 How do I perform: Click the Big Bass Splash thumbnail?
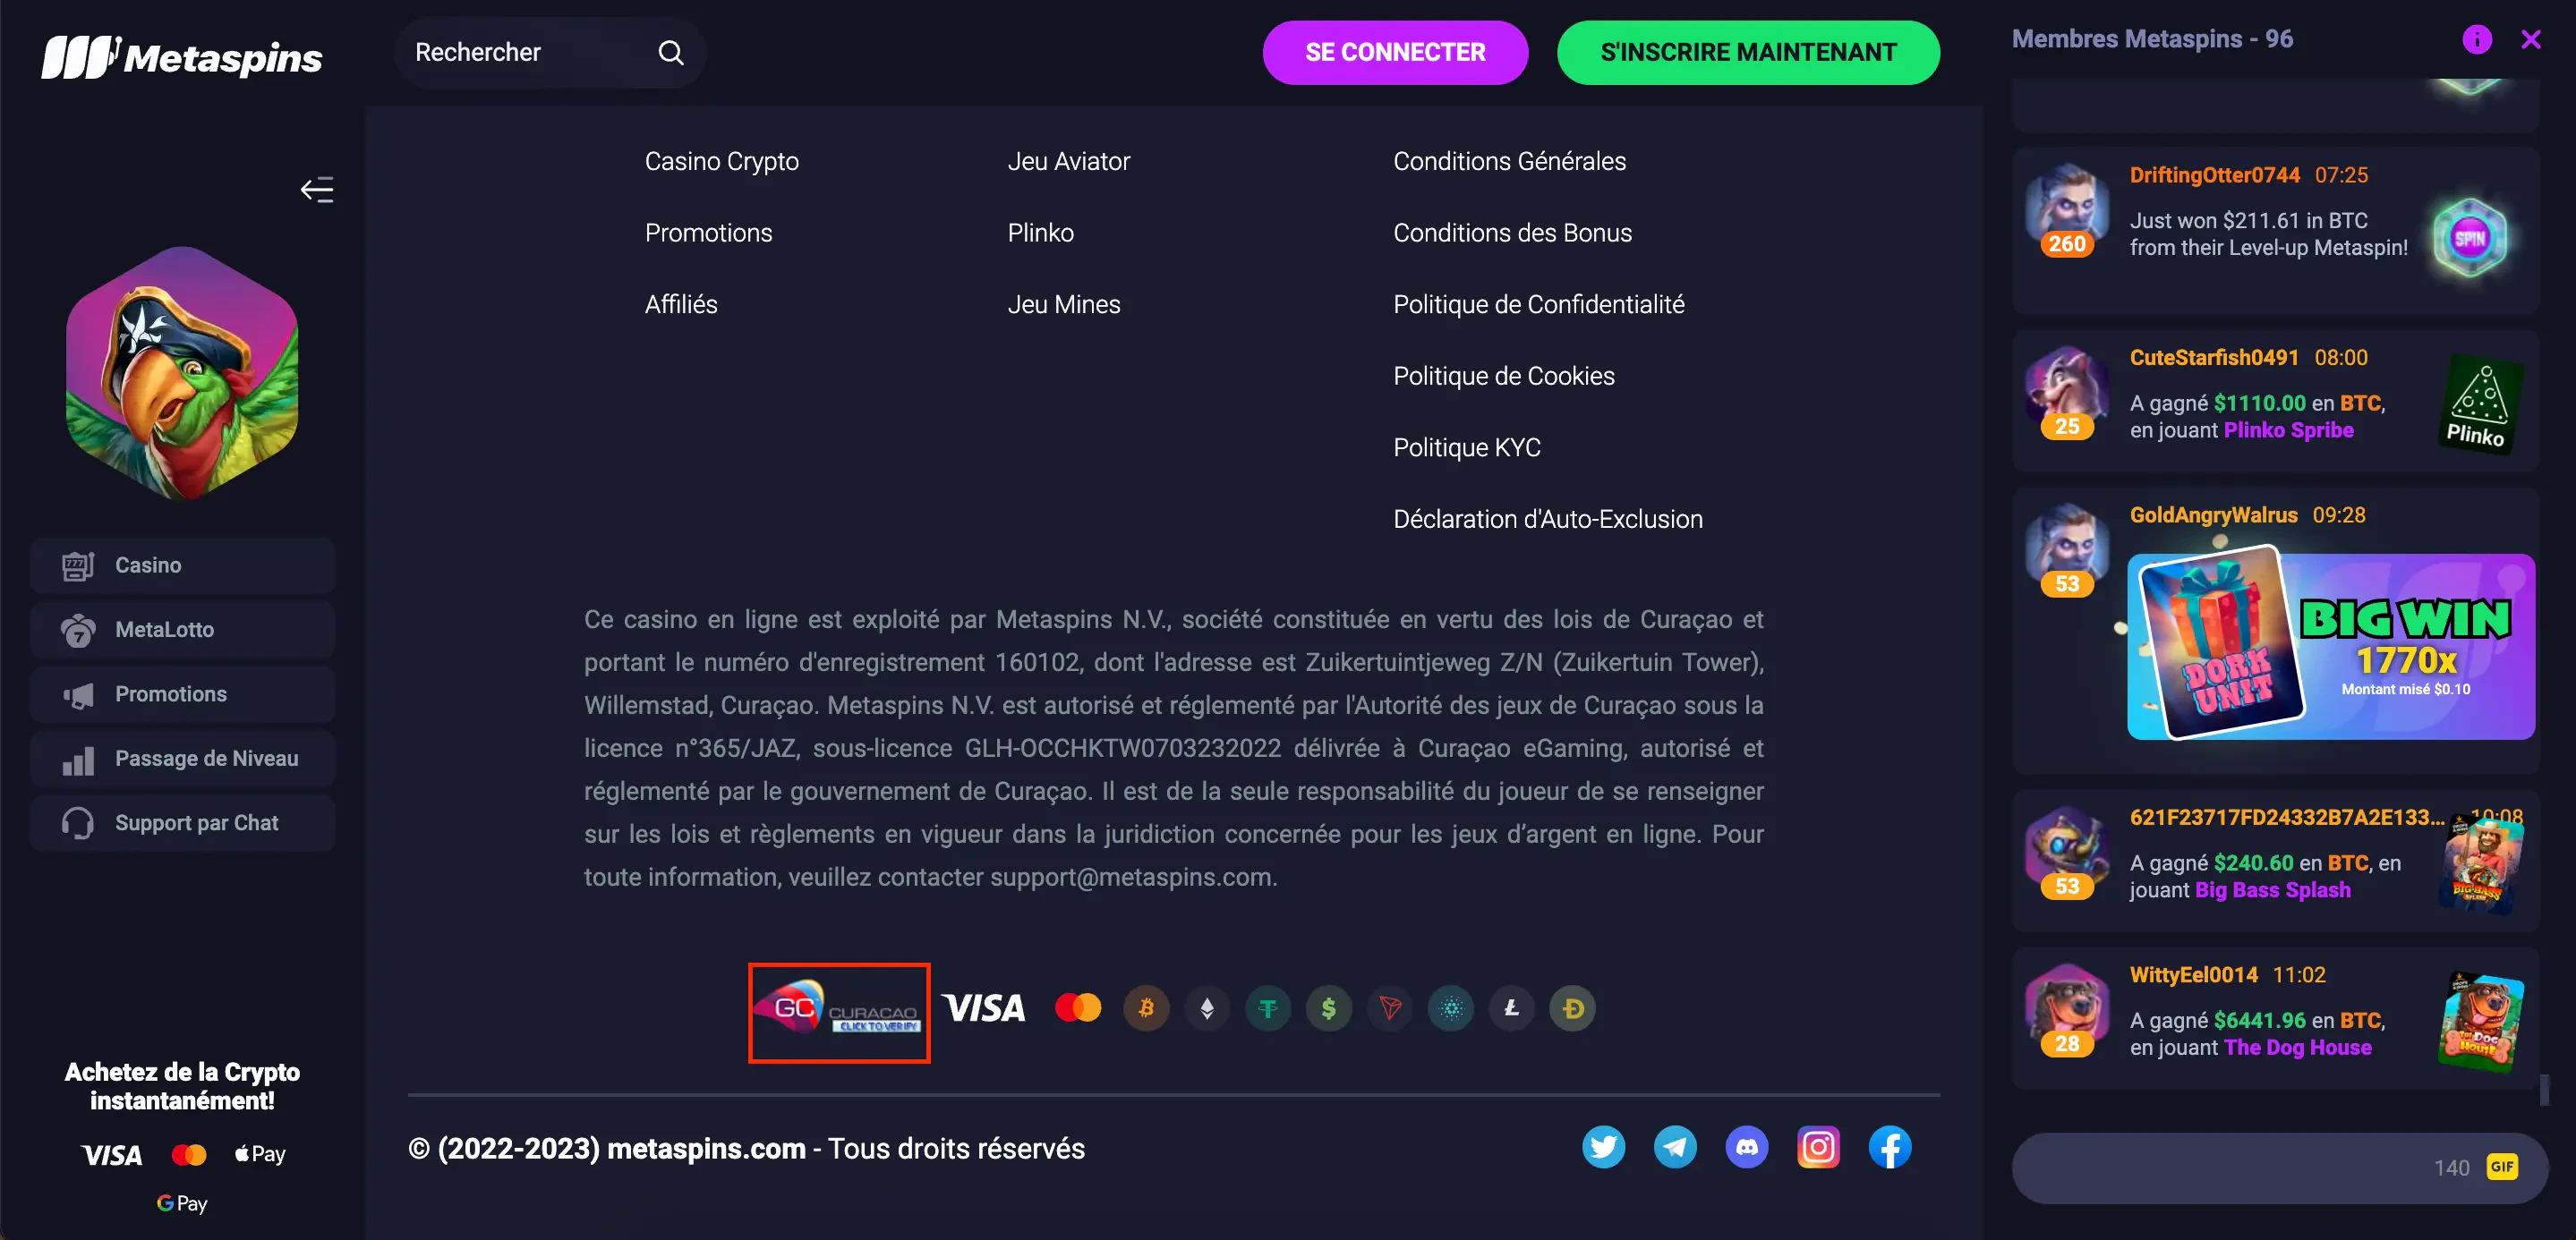point(2482,865)
